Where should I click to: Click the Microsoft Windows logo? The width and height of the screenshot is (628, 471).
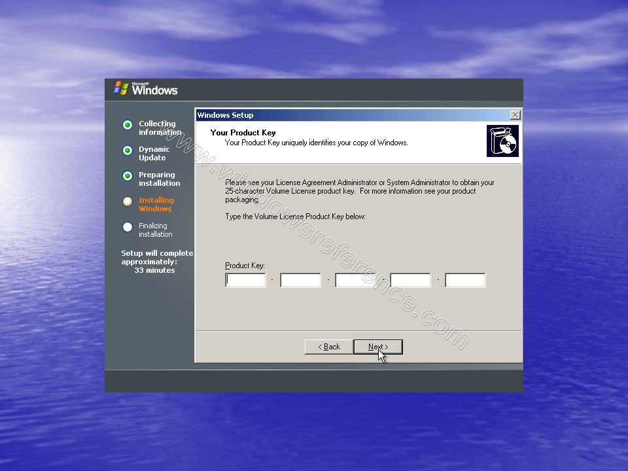(x=146, y=88)
